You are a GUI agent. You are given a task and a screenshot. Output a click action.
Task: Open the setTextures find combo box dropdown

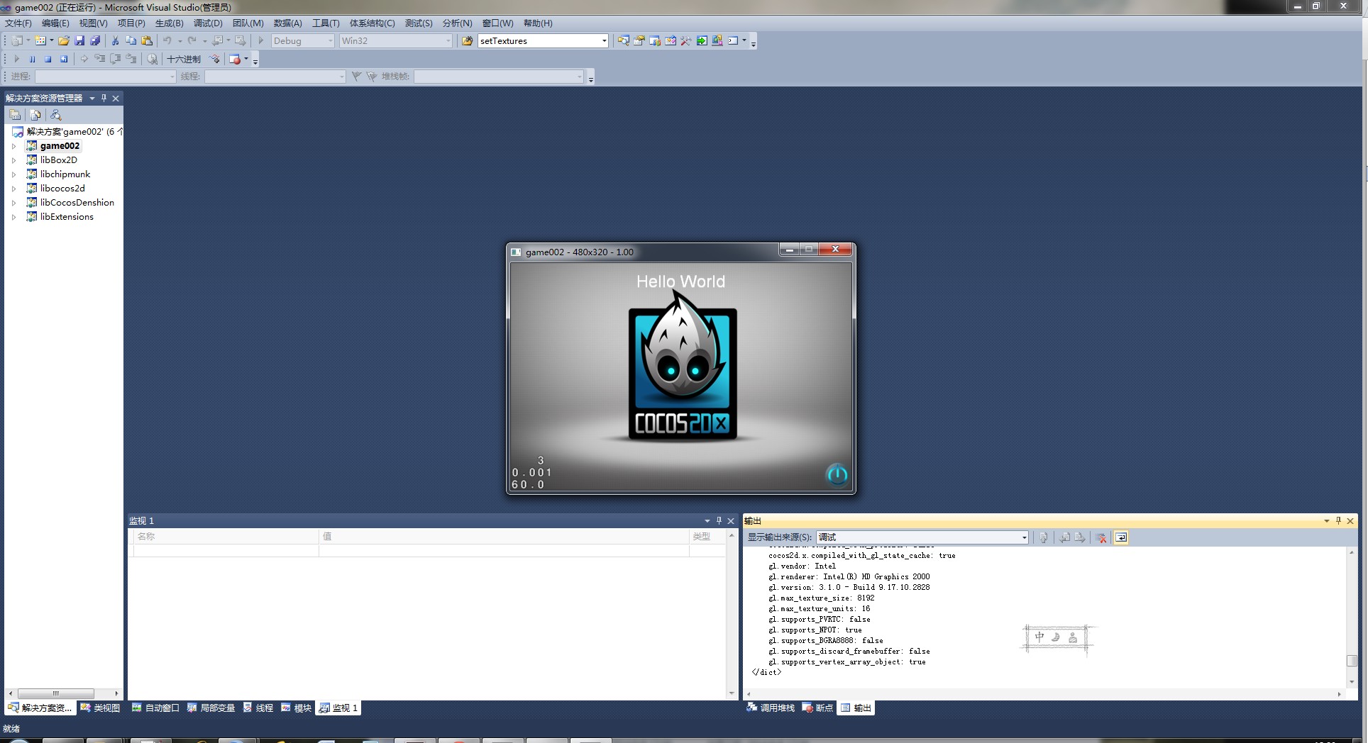pos(604,41)
